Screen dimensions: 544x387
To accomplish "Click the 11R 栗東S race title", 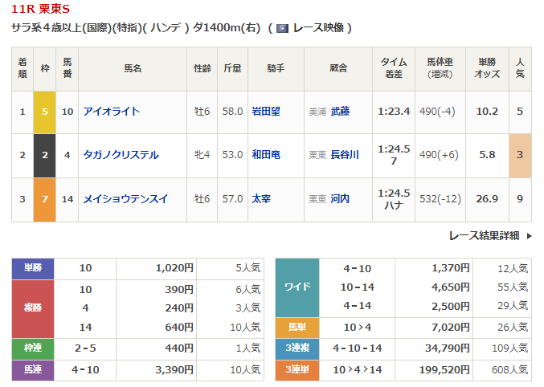I will pyautogui.click(x=40, y=9).
